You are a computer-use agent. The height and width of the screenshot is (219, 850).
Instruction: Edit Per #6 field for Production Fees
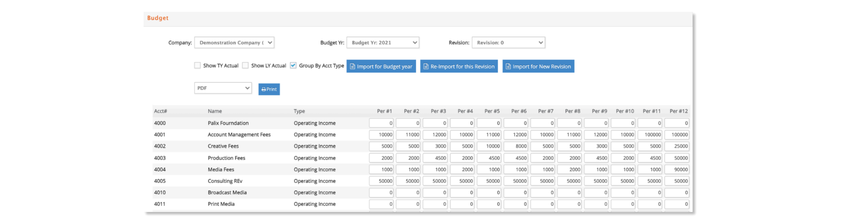pos(516,158)
